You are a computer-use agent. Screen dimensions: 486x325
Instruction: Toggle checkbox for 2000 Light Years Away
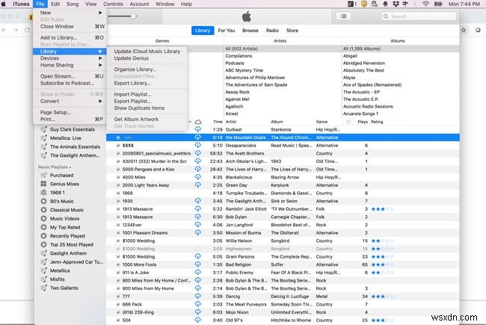pyautogui.click(x=118, y=185)
